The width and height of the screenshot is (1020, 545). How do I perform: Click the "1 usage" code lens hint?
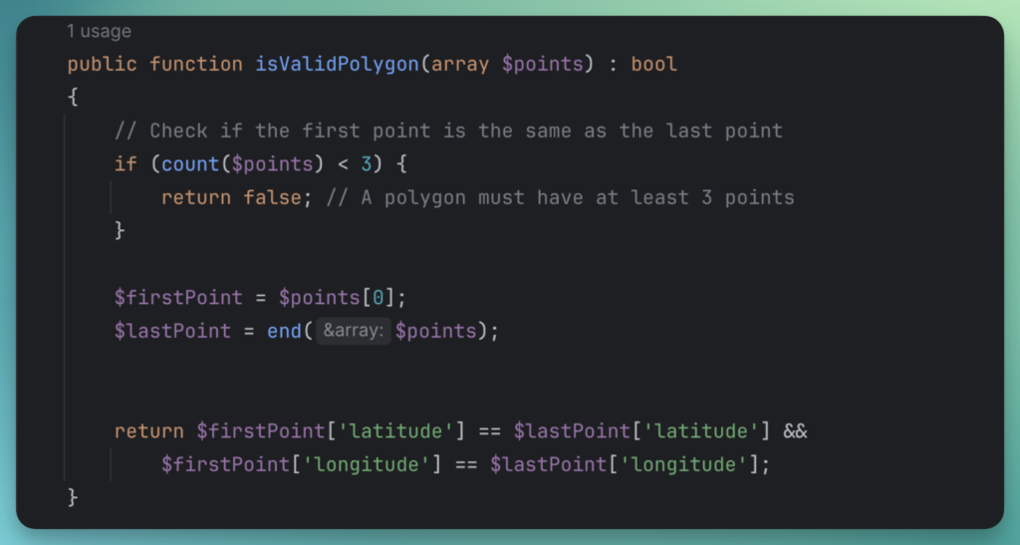(98, 32)
